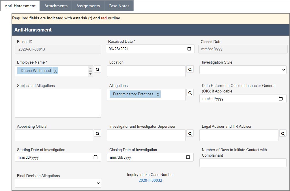The image size is (290, 191).
Task: Click the Date Referred to OIG field
Action: click(243, 99)
